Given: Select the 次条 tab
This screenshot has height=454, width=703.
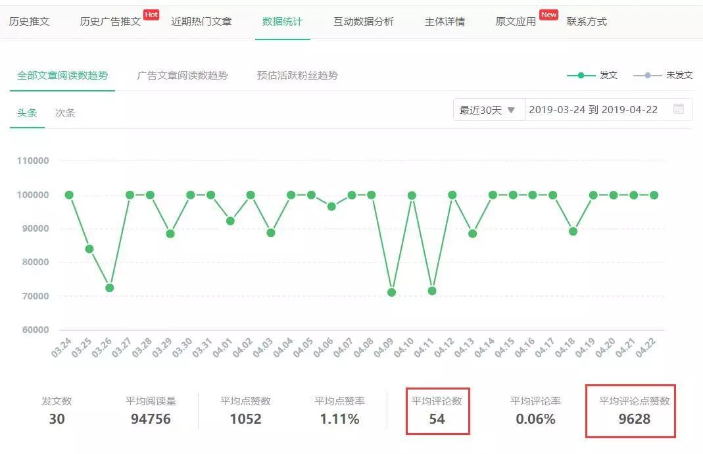Looking at the screenshot, I should pyautogui.click(x=64, y=113).
